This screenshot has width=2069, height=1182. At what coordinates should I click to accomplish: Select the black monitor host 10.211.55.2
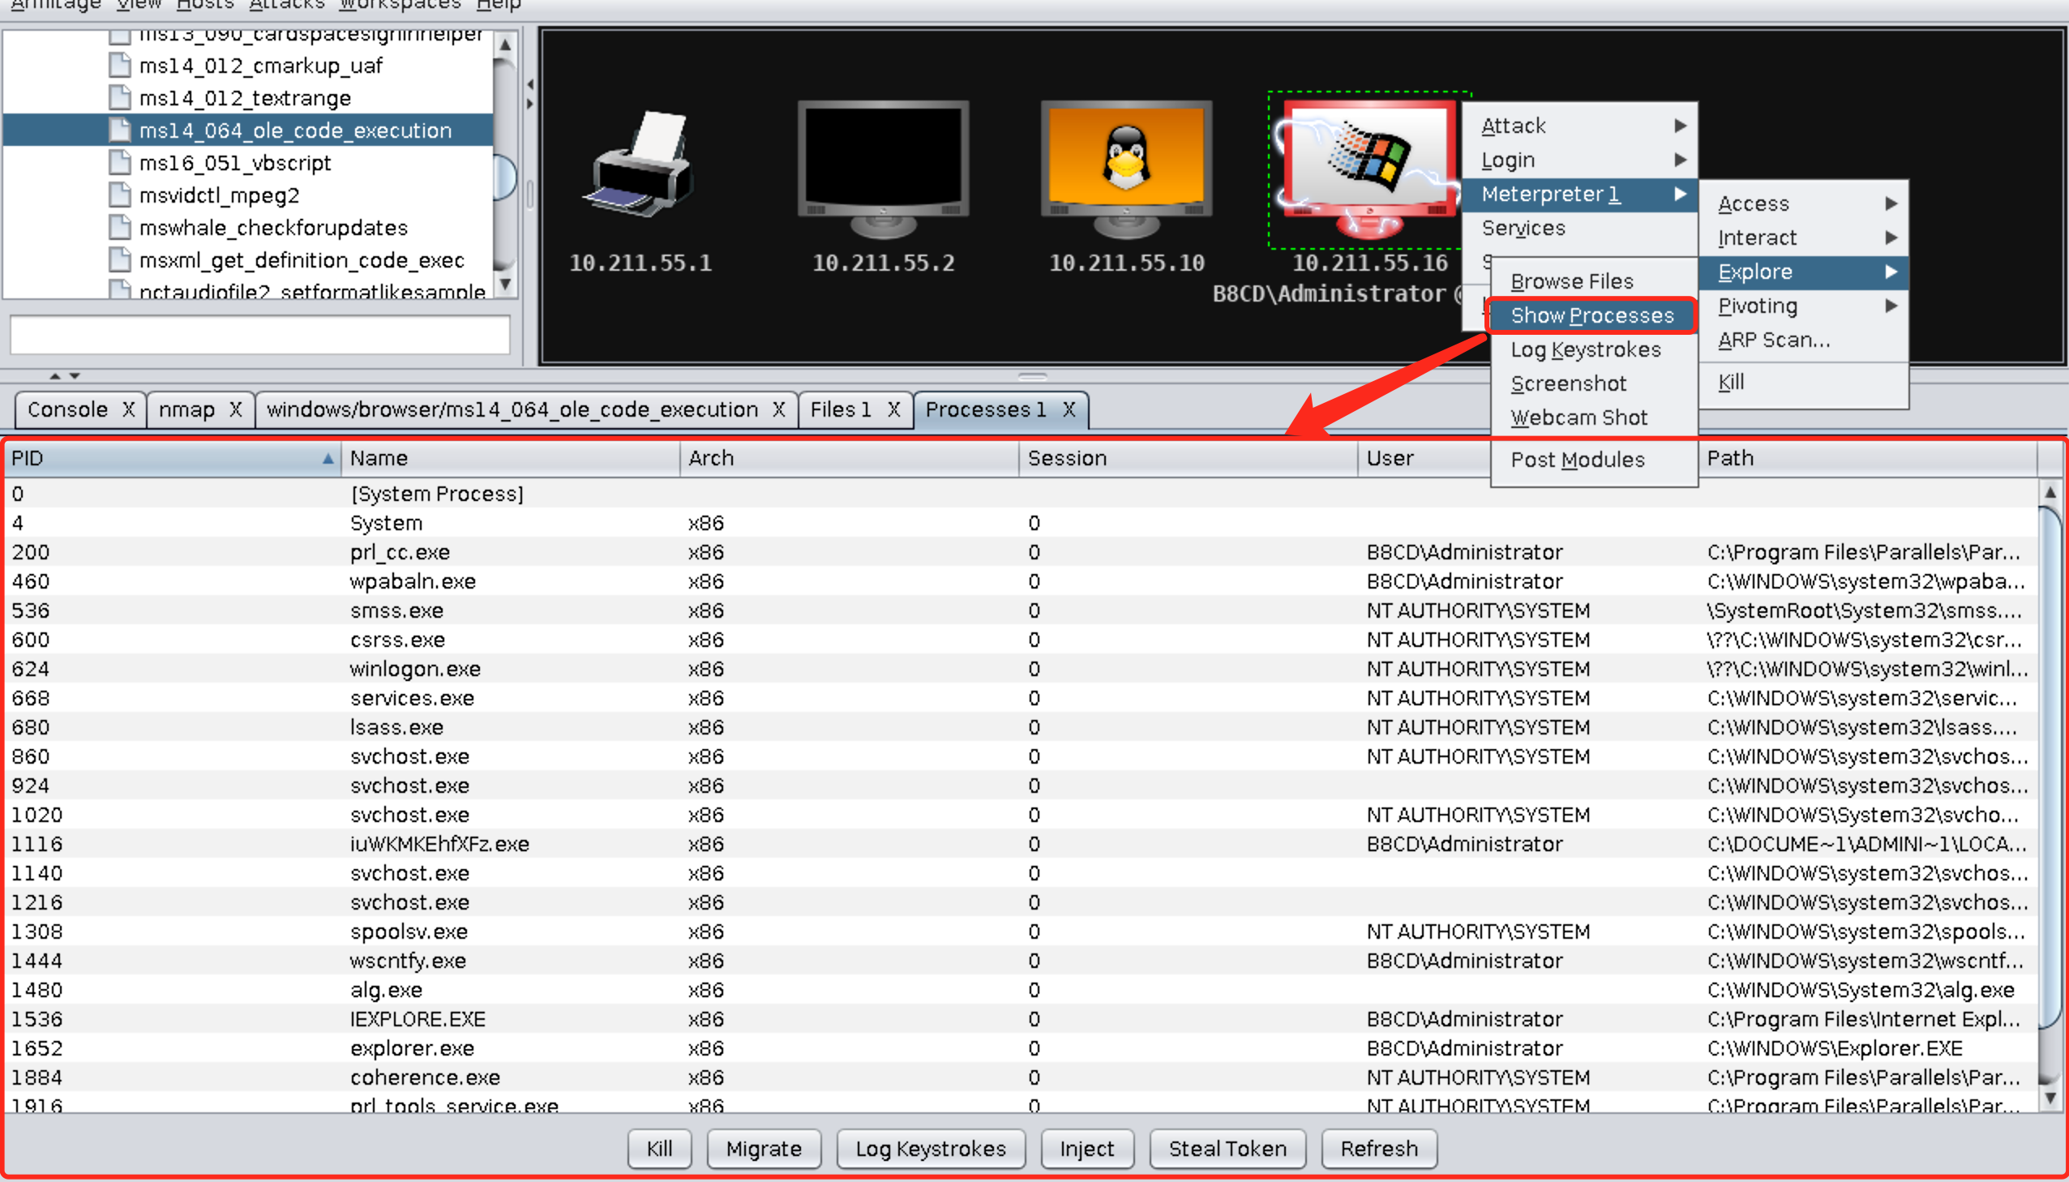(x=883, y=169)
